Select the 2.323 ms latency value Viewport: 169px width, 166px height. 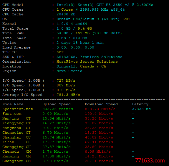click(x=141, y=109)
